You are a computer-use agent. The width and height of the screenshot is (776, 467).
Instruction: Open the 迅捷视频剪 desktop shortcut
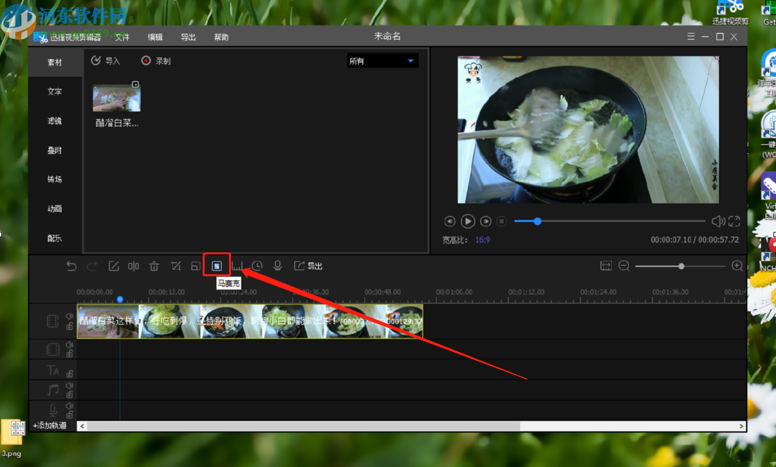(731, 14)
